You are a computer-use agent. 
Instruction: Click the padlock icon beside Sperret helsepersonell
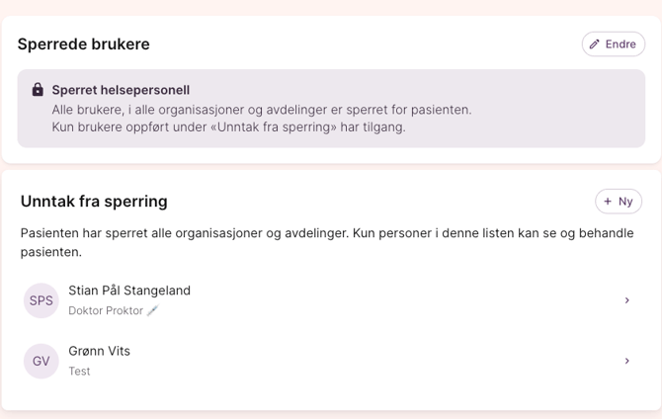(38, 90)
